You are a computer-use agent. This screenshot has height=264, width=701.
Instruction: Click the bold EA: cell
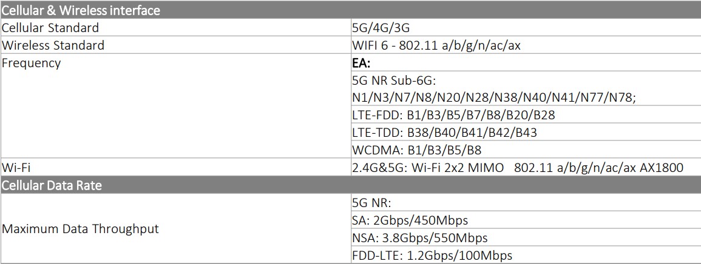362,63
